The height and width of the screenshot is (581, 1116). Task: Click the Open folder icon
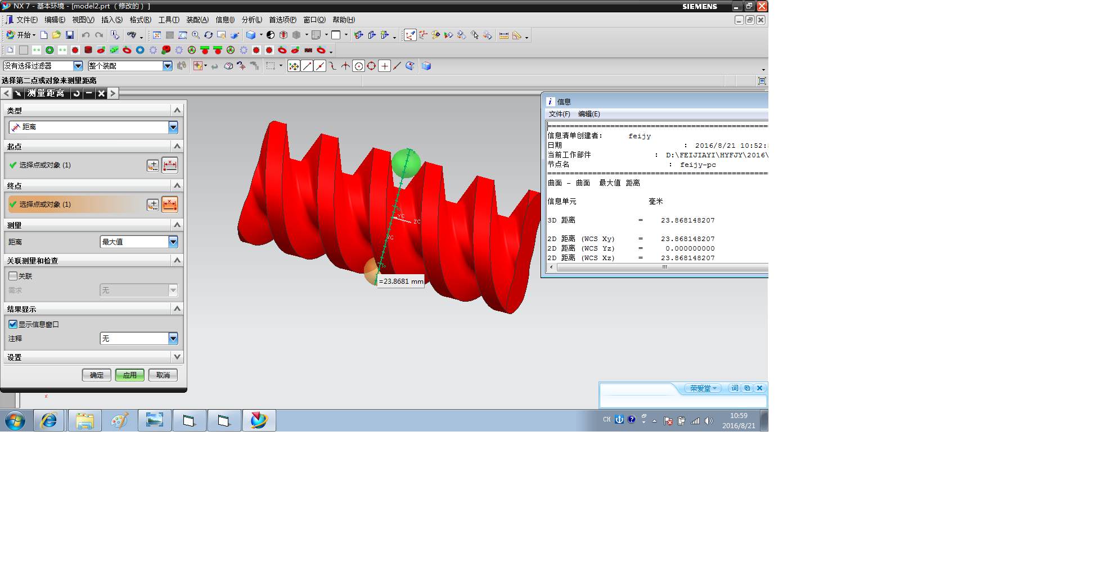tap(56, 35)
